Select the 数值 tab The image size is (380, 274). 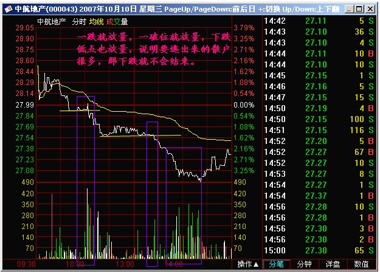tap(361, 264)
